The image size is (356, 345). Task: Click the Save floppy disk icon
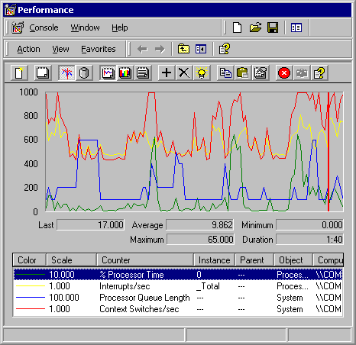coord(273,27)
